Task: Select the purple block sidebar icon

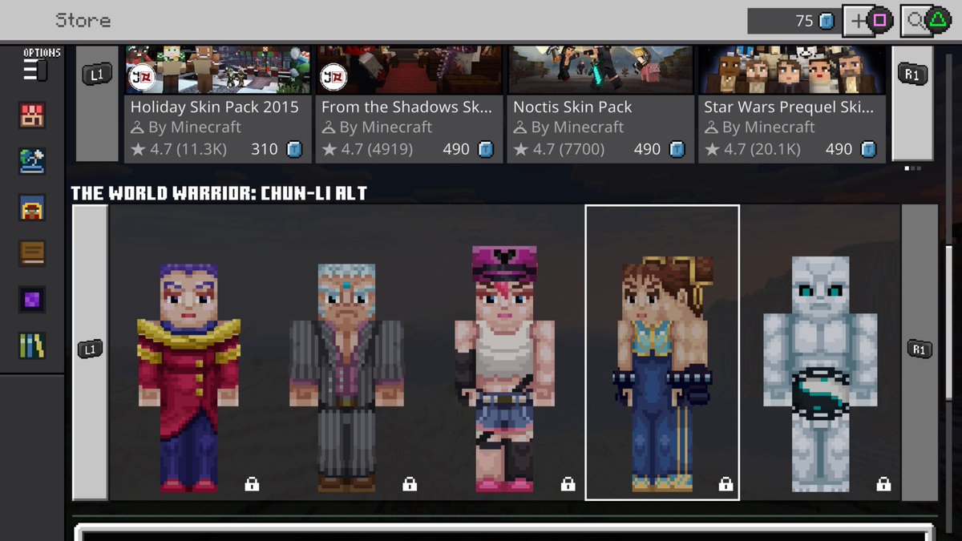Action: click(32, 300)
